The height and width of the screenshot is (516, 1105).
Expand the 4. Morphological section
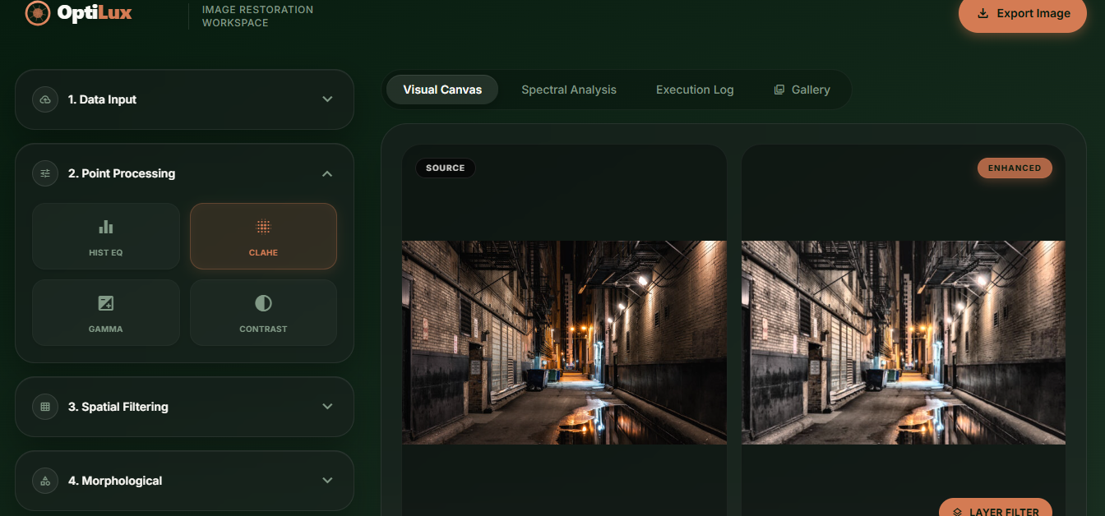pos(185,481)
